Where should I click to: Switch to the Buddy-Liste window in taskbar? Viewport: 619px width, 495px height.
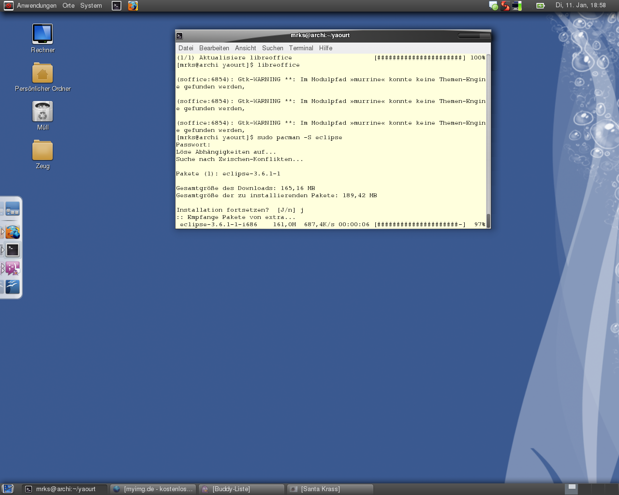pos(241,489)
